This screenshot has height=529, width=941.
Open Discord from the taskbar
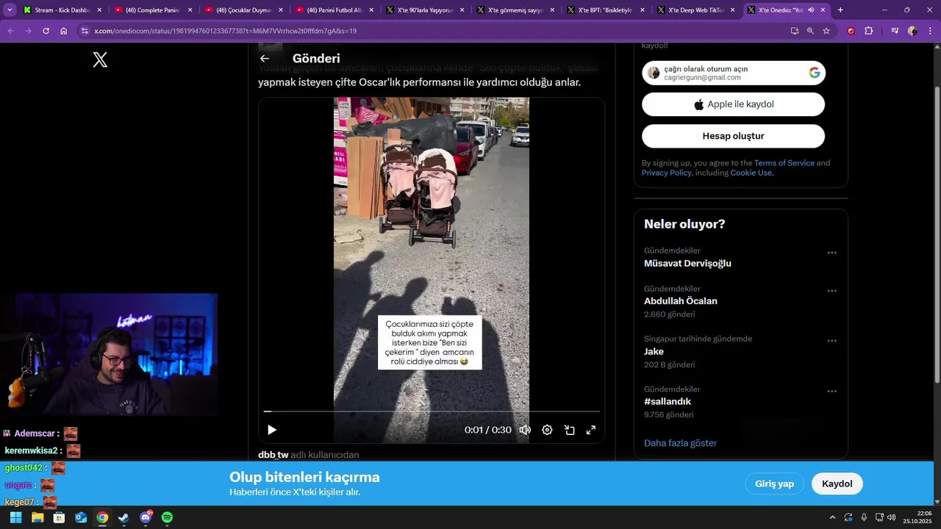[146, 517]
